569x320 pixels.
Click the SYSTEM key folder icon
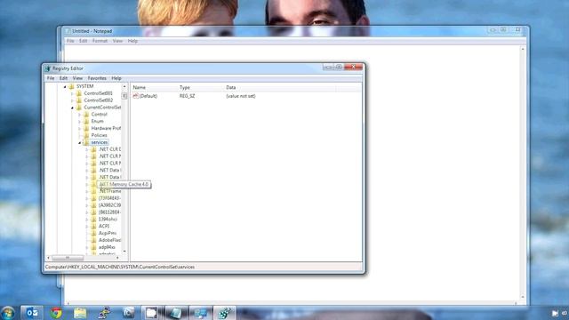pyautogui.click(x=72, y=86)
